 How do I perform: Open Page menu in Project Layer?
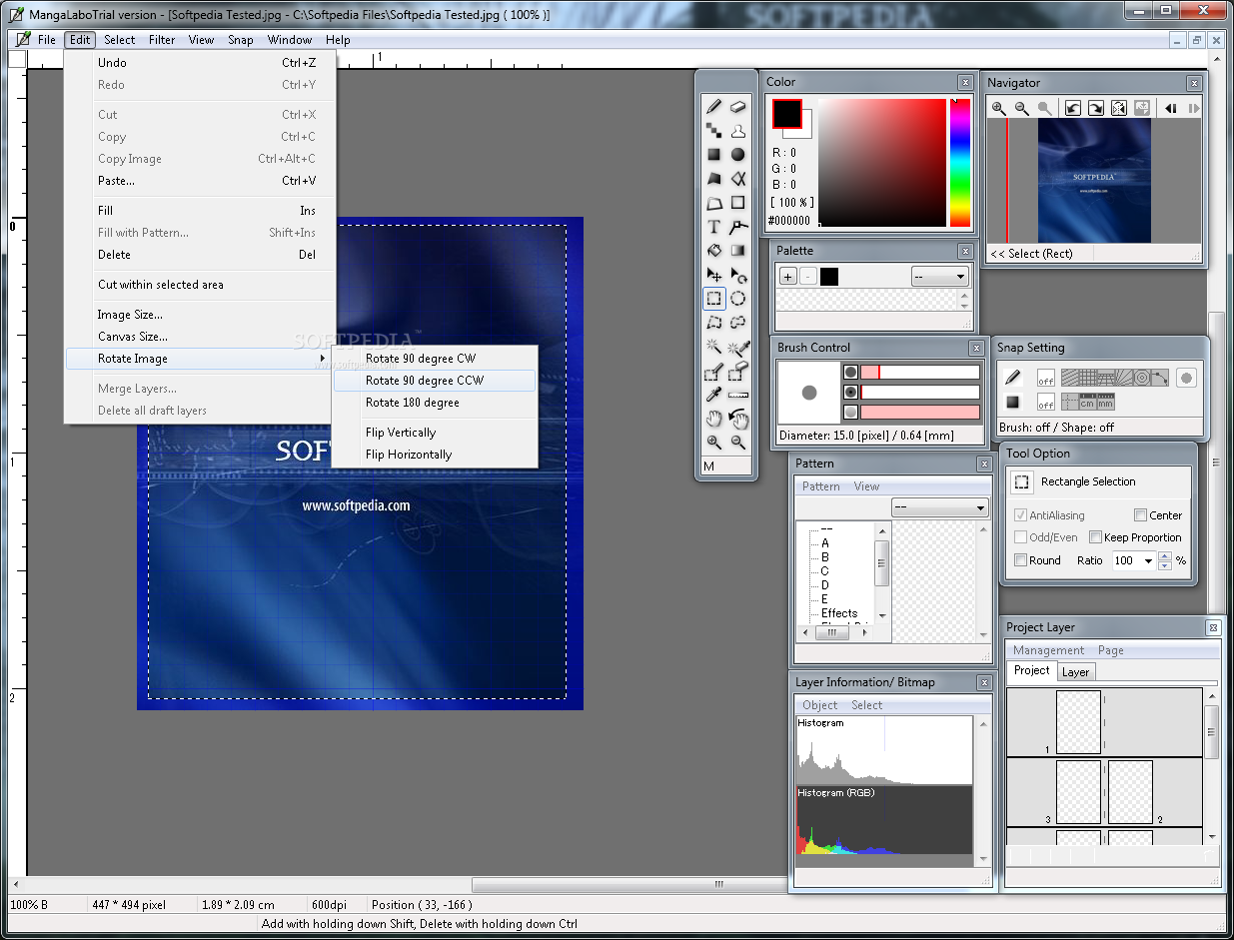coord(1111,650)
